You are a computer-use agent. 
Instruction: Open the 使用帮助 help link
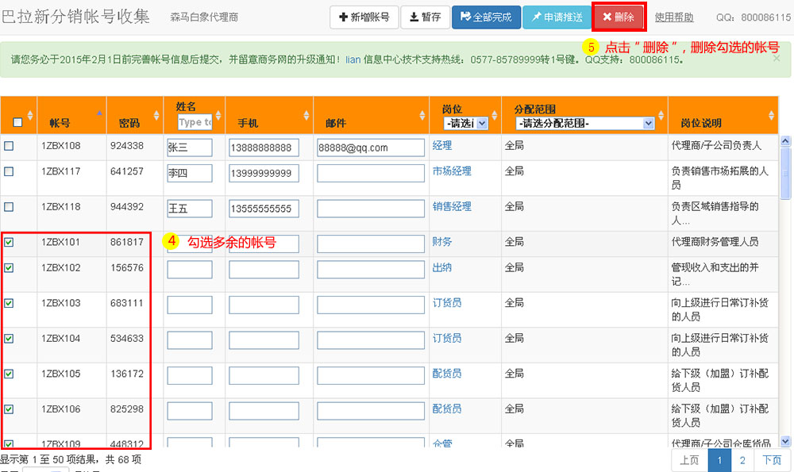click(674, 17)
